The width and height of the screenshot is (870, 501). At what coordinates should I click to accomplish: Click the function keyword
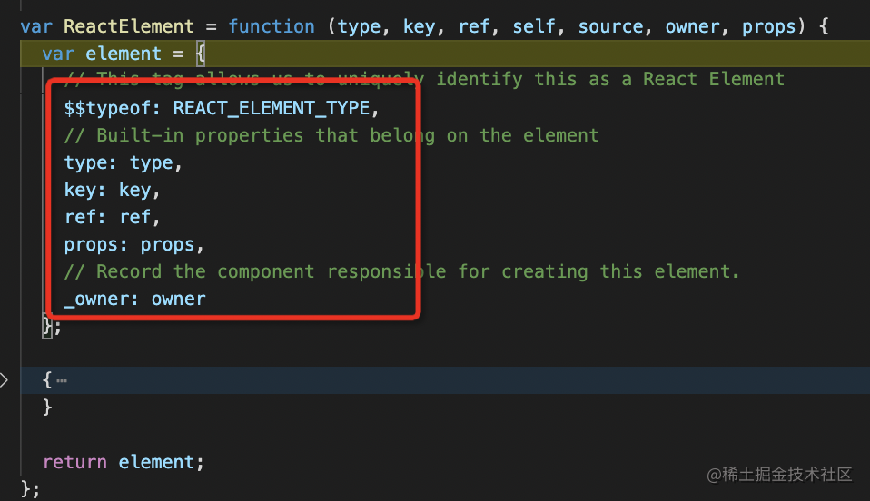tap(272, 26)
